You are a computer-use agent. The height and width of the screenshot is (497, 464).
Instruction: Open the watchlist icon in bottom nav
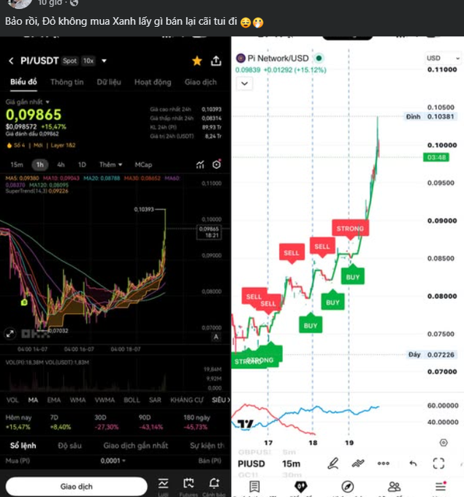[254, 487]
